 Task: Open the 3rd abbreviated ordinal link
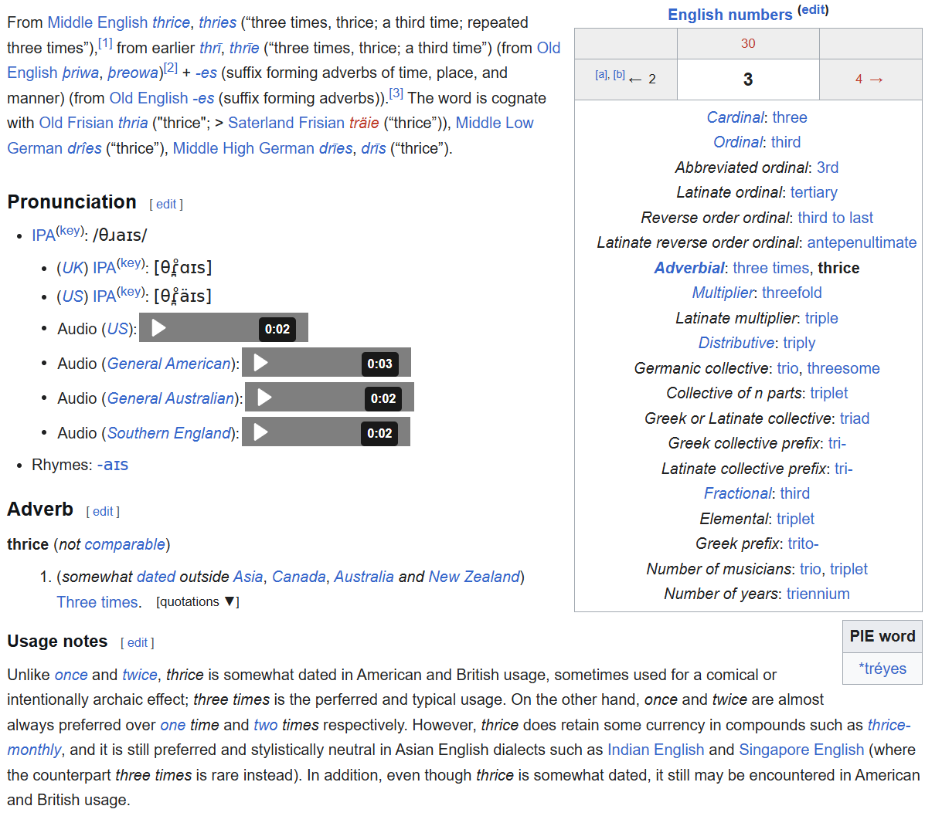click(828, 168)
